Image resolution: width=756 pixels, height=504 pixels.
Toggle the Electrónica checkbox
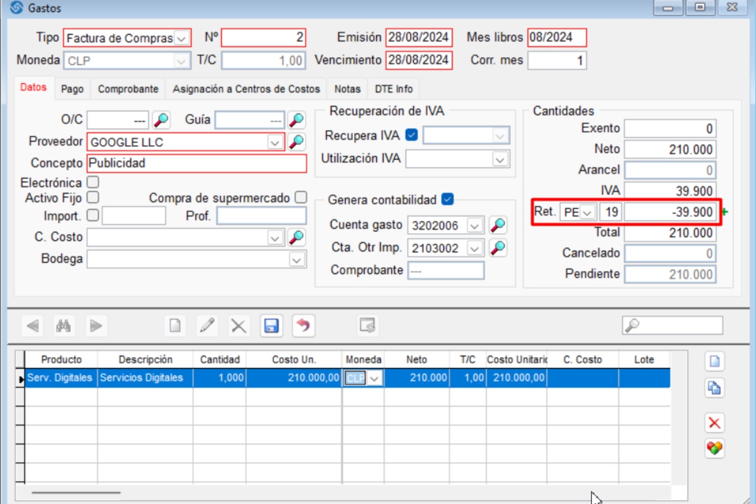pos(93,182)
